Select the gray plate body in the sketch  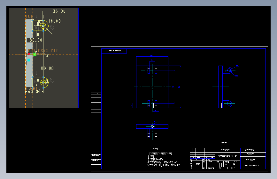point(29,54)
